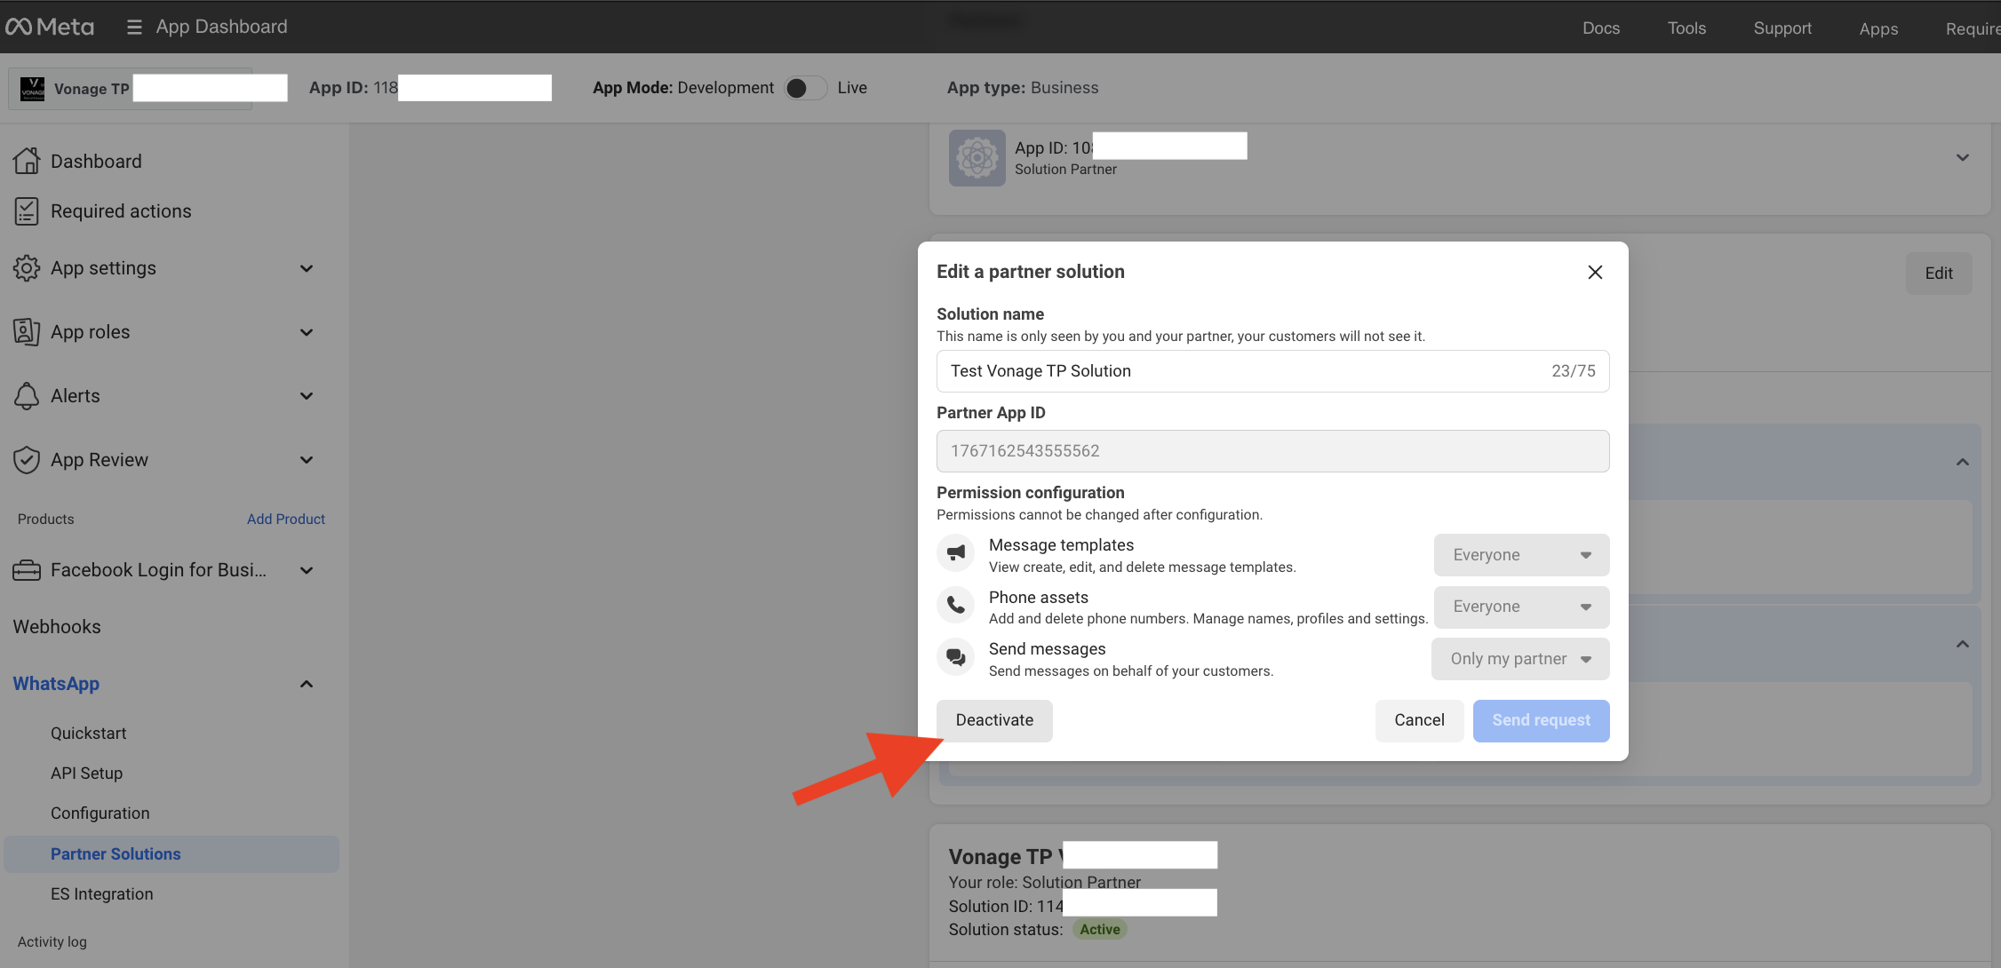Open the Message templates permission dropdown

(x=1521, y=555)
